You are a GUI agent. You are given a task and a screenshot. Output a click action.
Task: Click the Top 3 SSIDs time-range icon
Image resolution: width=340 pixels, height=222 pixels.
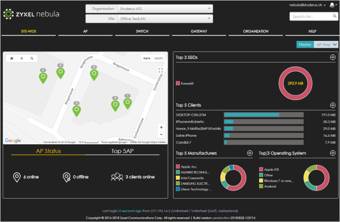(x=332, y=57)
